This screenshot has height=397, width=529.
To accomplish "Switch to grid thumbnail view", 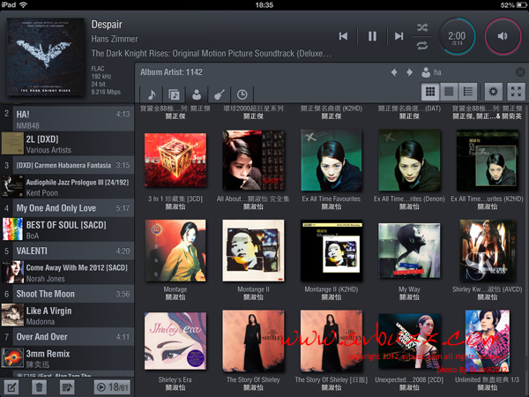I will pyautogui.click(x=431, y=92).
